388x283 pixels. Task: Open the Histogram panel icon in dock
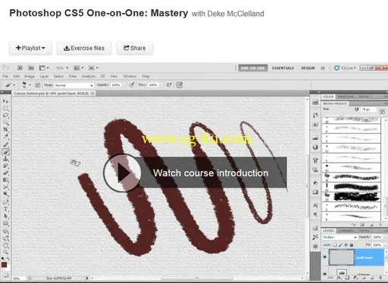(x=315, y=138)
